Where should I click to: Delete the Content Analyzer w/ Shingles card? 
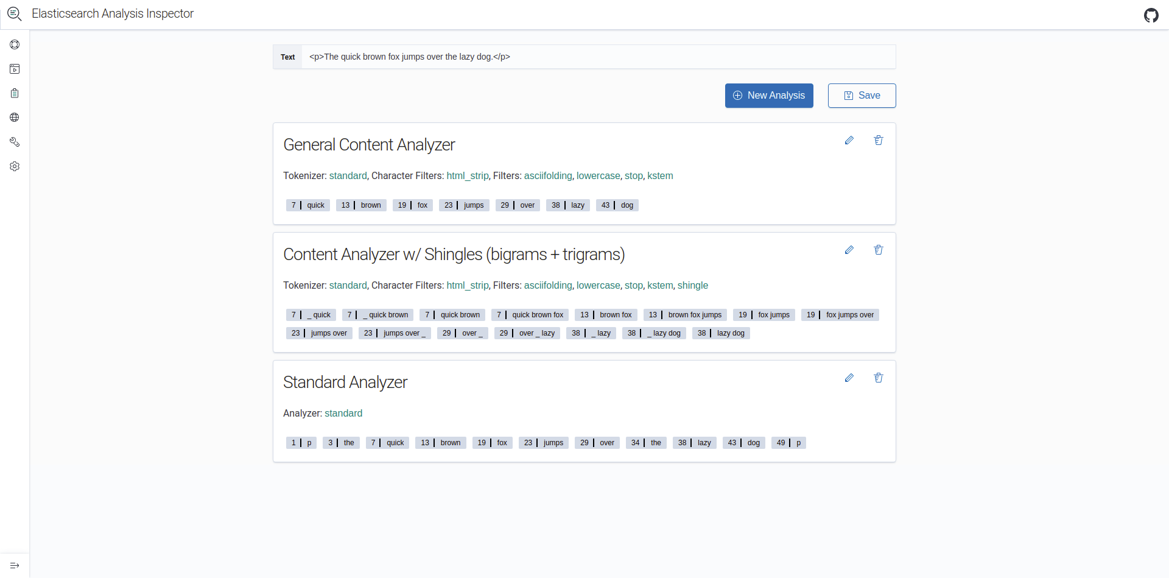pos(878,250)
